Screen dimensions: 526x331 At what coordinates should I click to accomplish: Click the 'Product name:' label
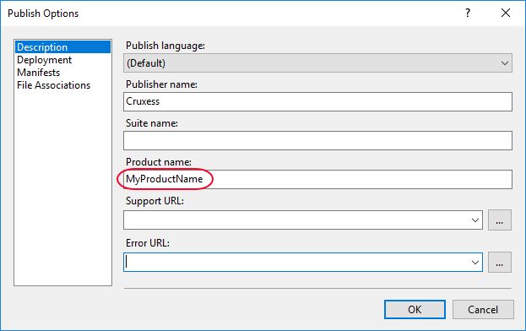(159, 162)
